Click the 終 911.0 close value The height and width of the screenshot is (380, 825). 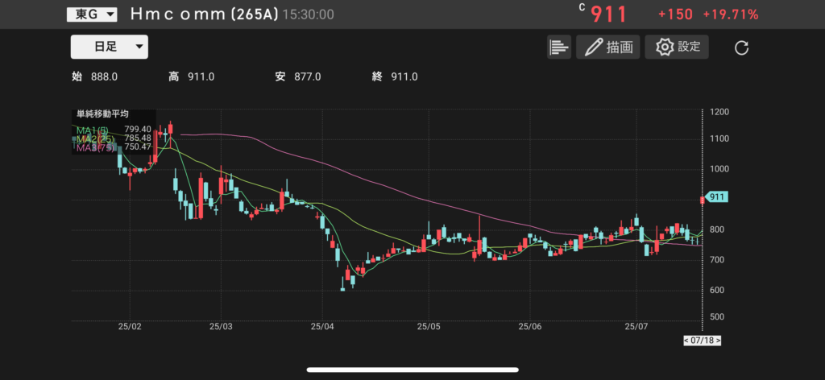click(x=395, y=76)
